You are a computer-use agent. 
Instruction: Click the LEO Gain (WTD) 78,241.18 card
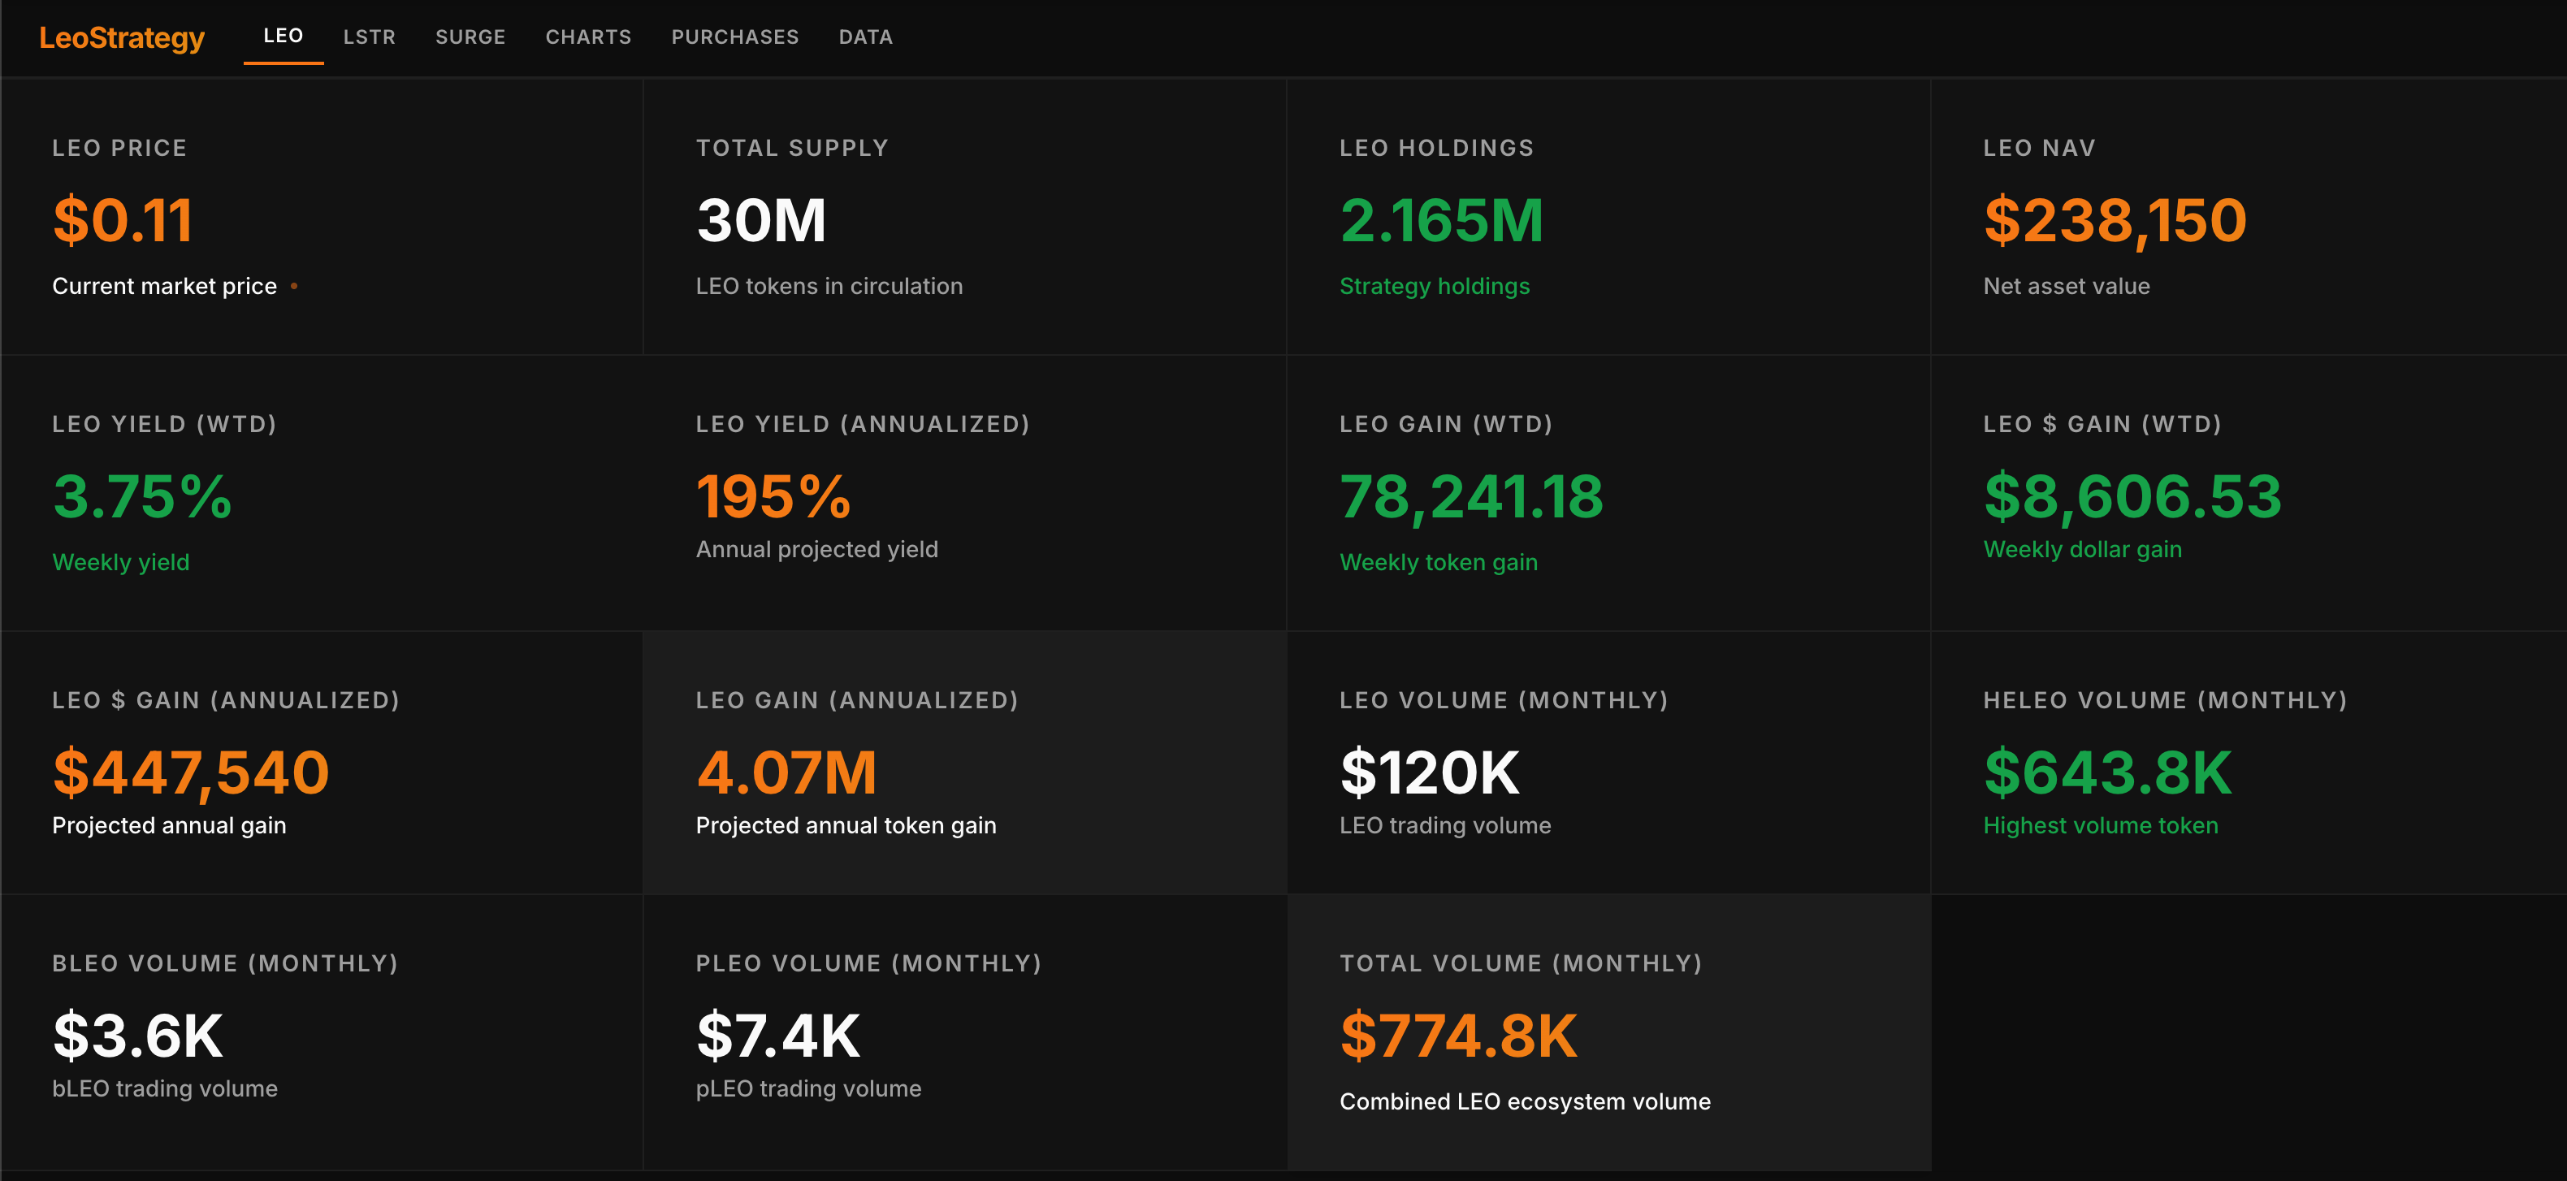[x=1608, y=493]
